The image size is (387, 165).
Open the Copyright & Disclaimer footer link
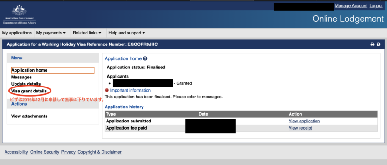click(x=99, y=152)
